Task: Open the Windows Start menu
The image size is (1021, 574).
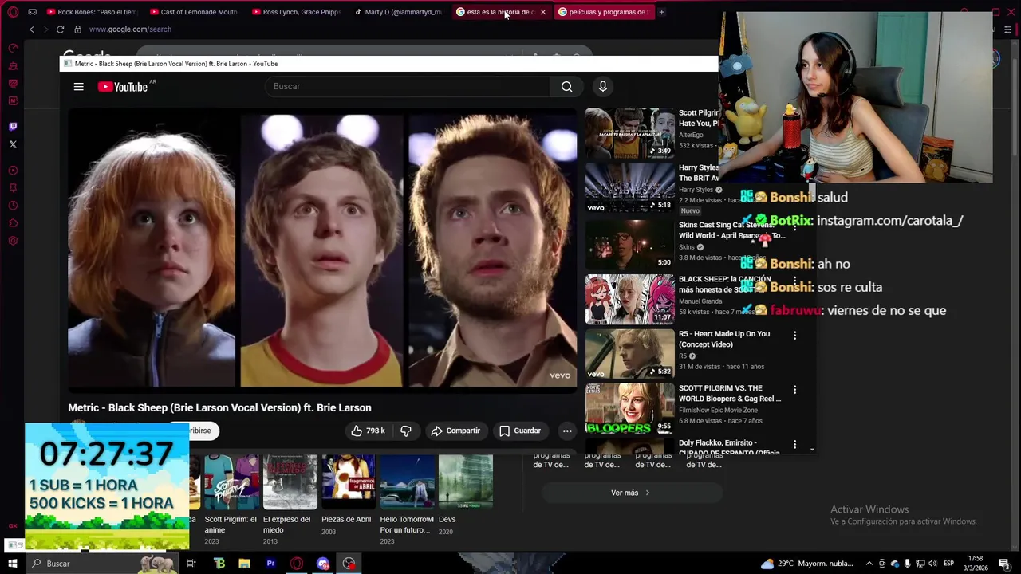Action: pyautogui.click(x=13, y=564)
